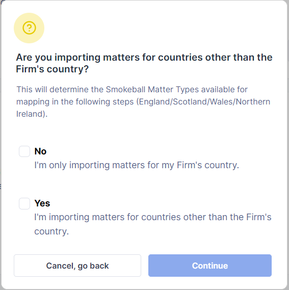
Task: Tick the Yes checkbox
Action: point(24,203)
